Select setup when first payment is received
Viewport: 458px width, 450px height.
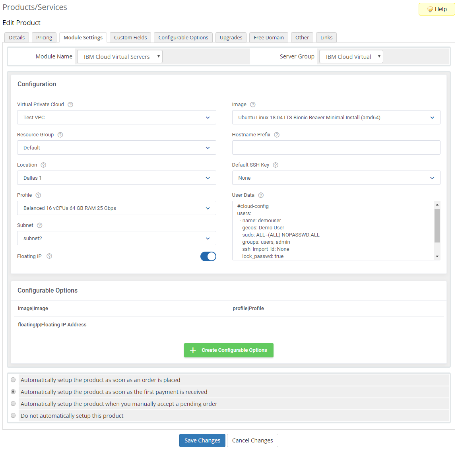(13, 392)
